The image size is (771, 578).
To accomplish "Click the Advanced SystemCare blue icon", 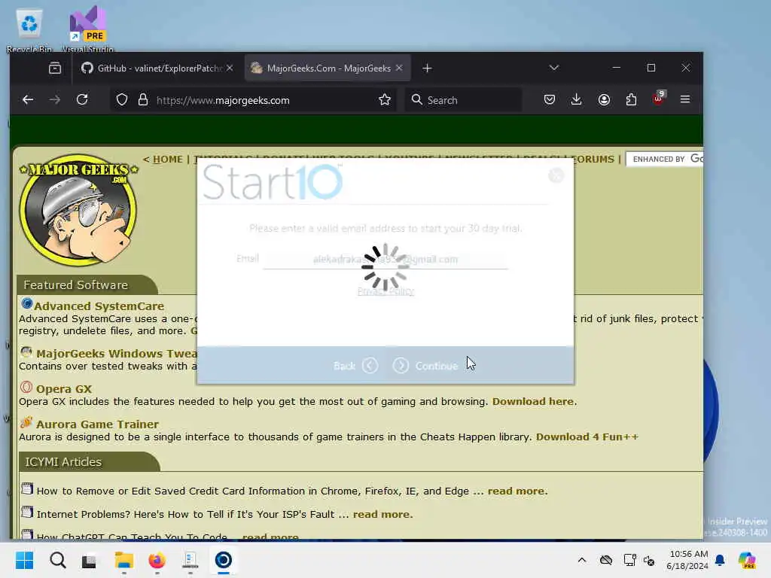I will click(x=26, y=304).
